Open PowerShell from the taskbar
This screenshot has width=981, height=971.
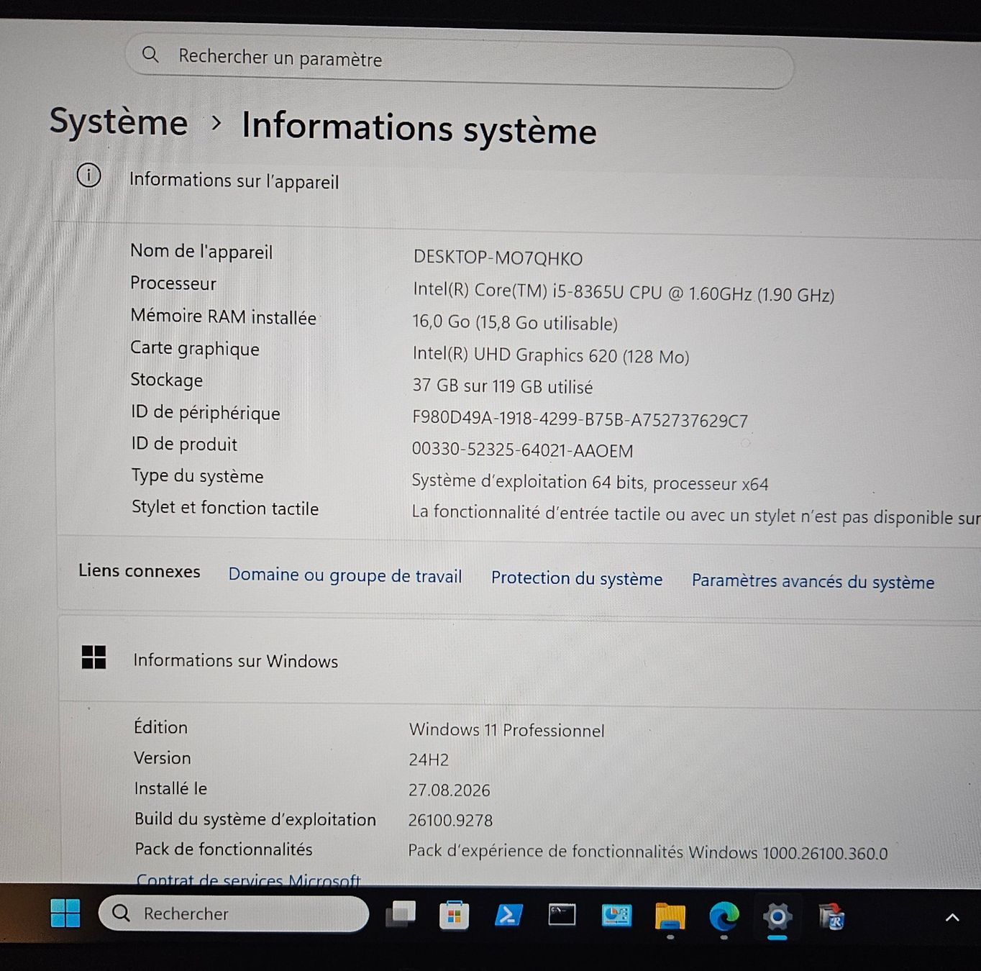point(508,915)
